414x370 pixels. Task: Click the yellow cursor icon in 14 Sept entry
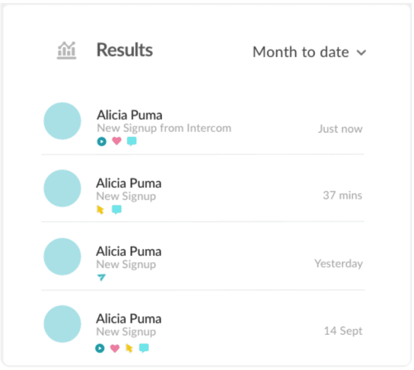(x=129, y=348)
